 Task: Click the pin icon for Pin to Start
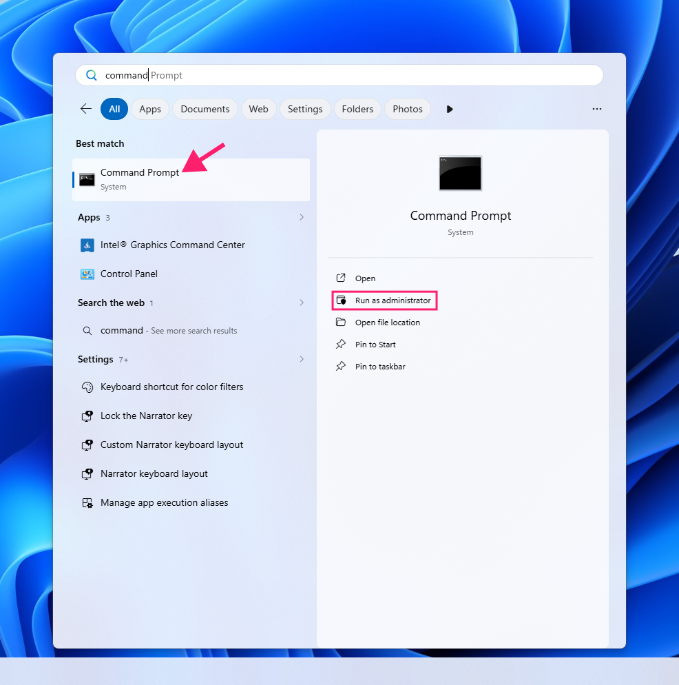[x=341, y=345]
